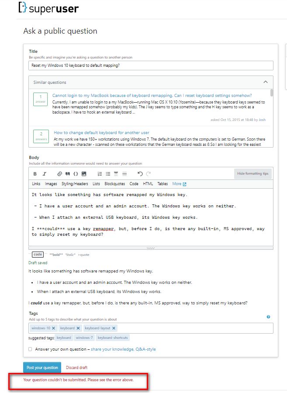
Task: Insert an image using the picture icon
Action: pyautogui.click(x=84, y=174)
